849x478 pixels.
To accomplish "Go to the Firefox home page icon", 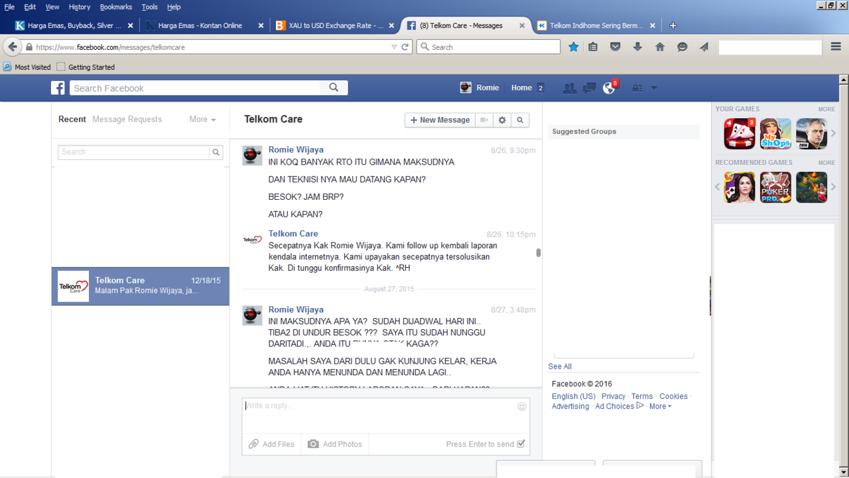I will pos(660,47).
